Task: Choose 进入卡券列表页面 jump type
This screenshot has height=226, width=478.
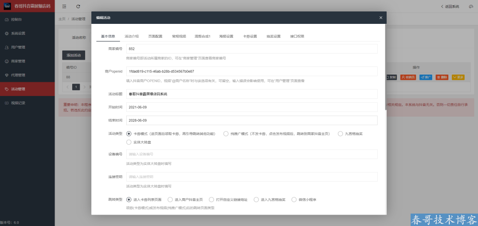Action: point(129,200)
